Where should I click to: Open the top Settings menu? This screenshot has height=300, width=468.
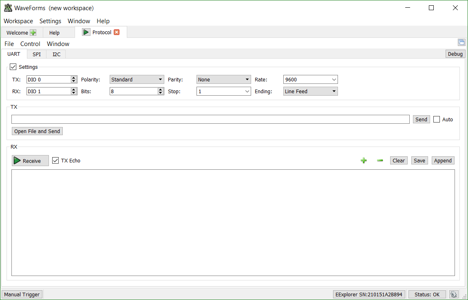(x=51, y=21)
